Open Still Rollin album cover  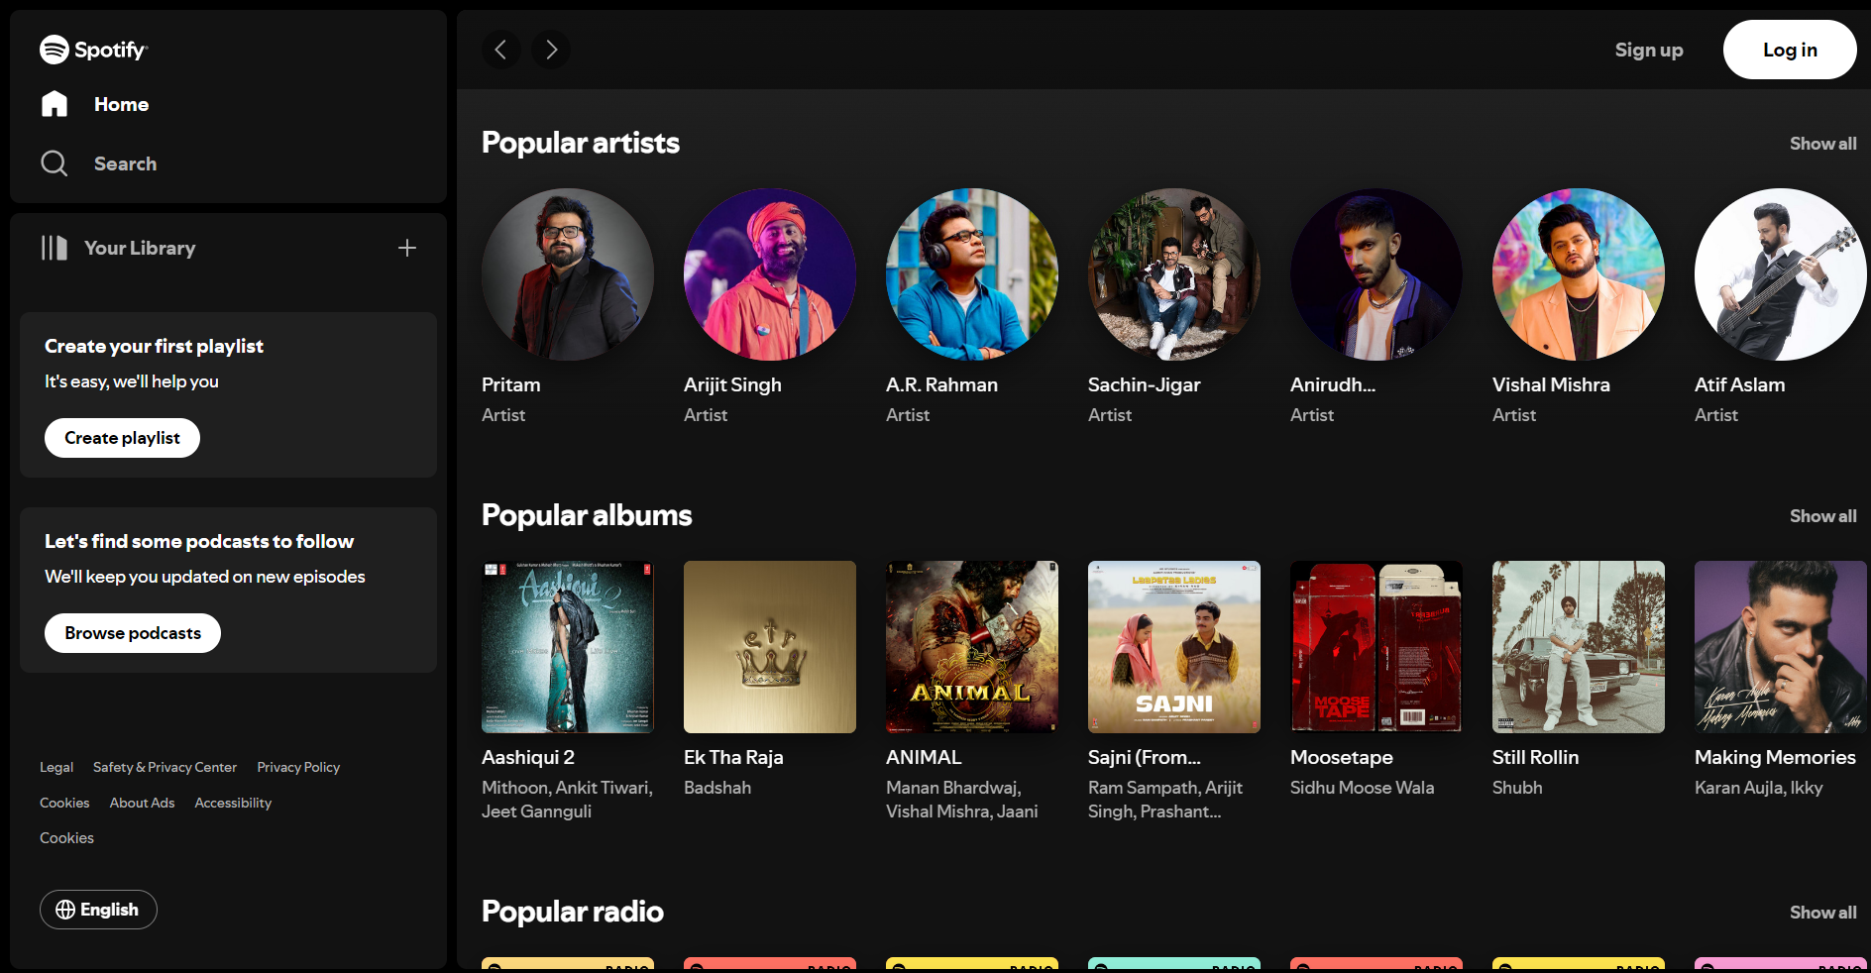pyautogui.click(x=1579, y=647)
